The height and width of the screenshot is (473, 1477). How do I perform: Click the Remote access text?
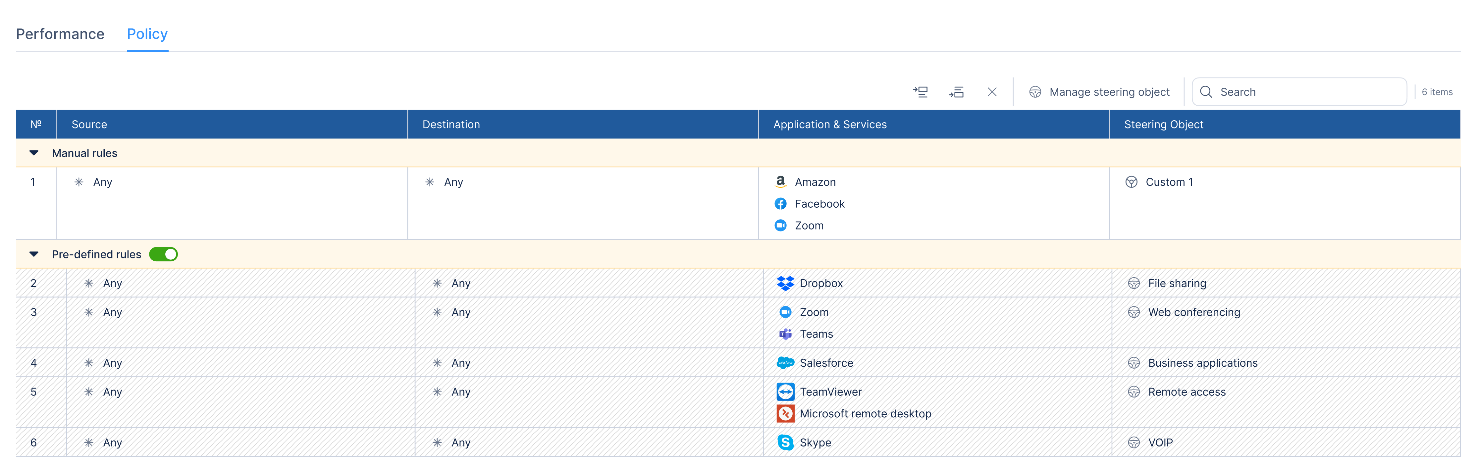pos(1186,392)
